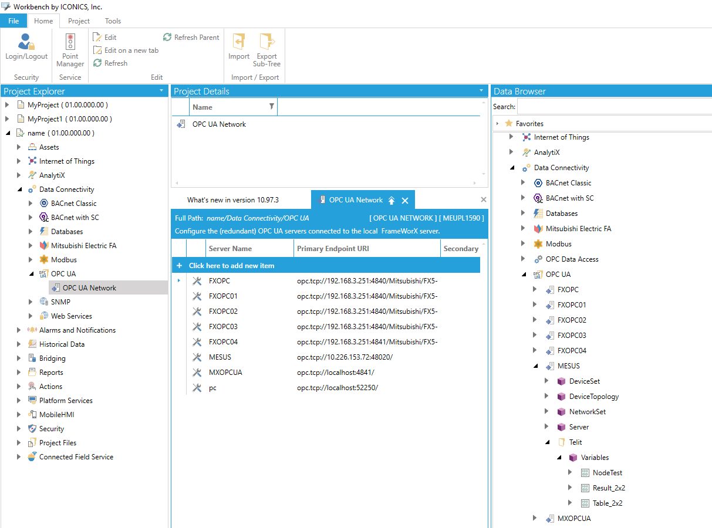Select the pc server row endpoint URI
The width and height of the screenshot is (712, 528).
(338, 388)
